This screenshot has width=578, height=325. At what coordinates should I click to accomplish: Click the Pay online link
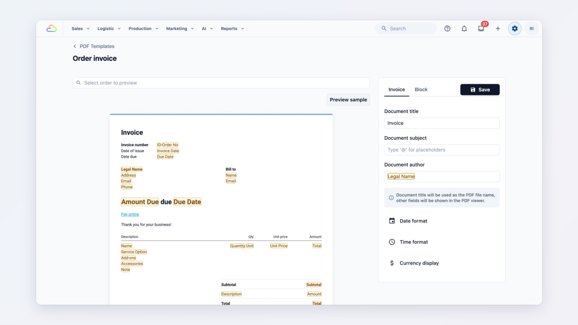[x=130, y=214]
